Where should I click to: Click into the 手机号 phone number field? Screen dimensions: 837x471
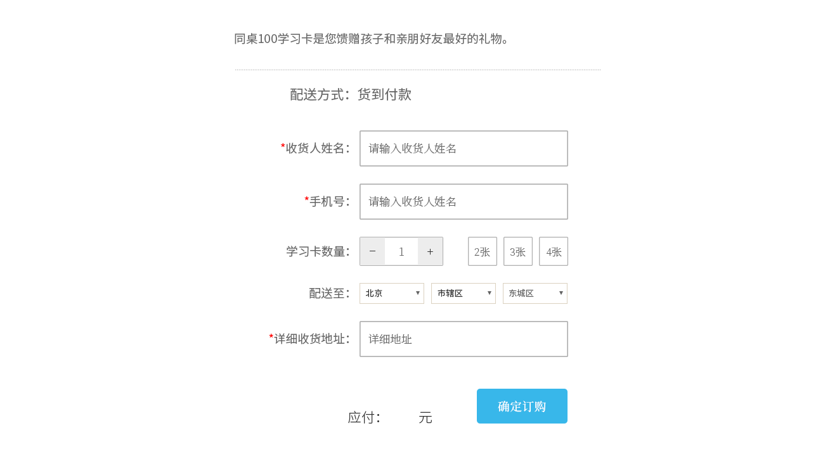(x=464, y=201)
